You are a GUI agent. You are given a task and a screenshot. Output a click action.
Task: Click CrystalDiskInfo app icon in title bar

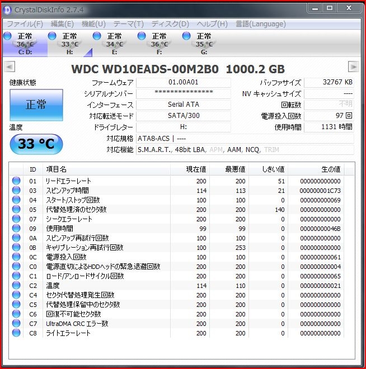tap(7, 10)
